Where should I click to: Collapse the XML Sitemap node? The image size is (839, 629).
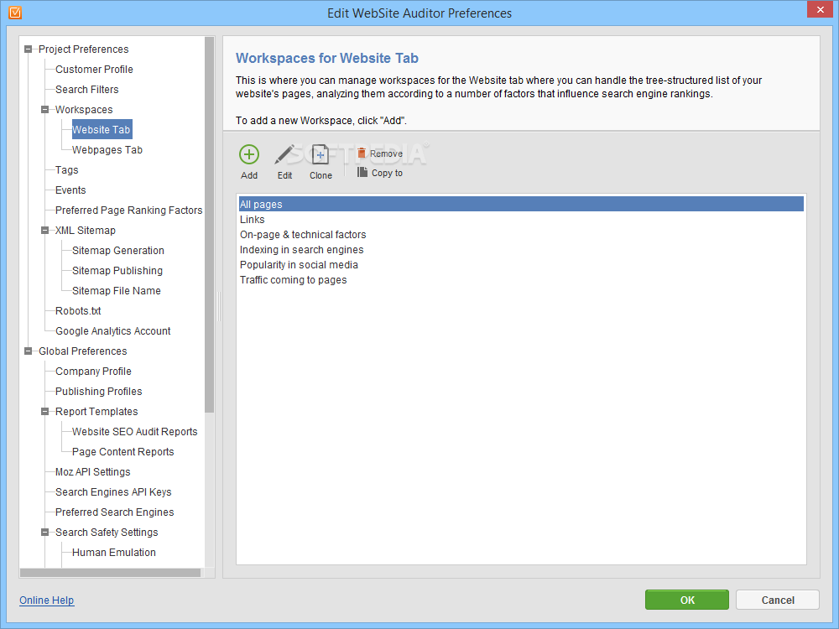[x=45, y=231]
